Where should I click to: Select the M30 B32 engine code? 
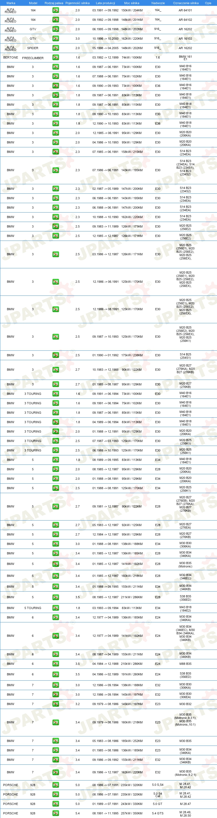(185, 704)
